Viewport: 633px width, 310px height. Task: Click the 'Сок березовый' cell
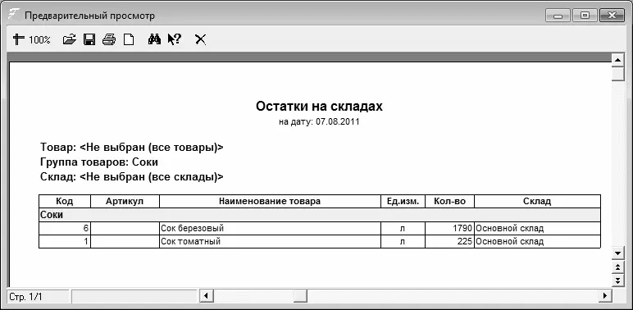point(270,229)
